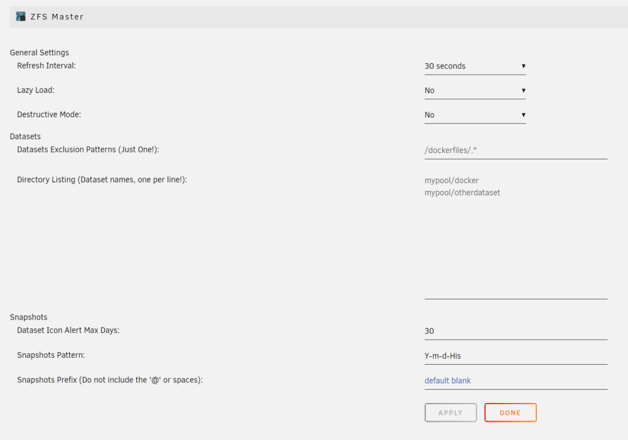628x440 pixels.
Task: Focus the Datasets Exclusion Patterns field
Action: coord(516,151)
